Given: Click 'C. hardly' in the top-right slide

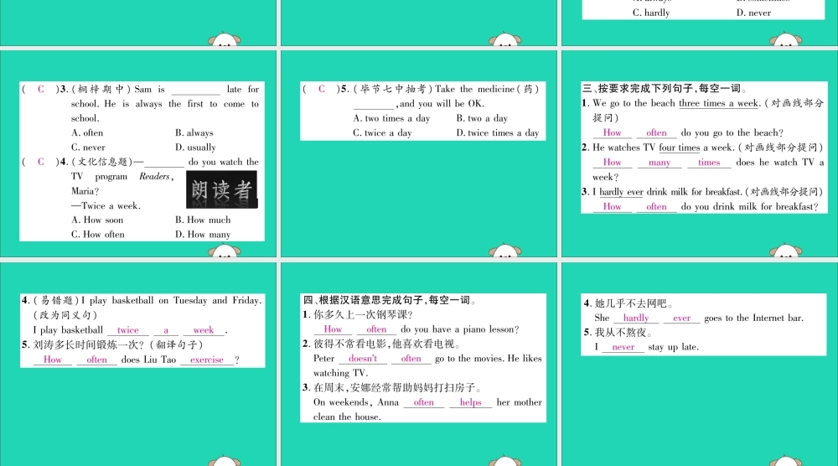Looking at the screenshot, I should click(651, 13).
